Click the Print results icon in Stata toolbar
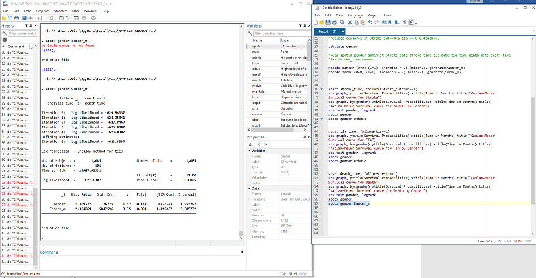 pos(18,18)
